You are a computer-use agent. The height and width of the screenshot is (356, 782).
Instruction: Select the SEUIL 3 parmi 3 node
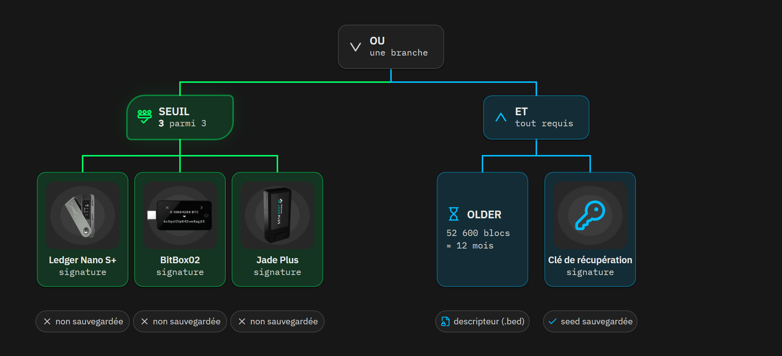[180, 117]
